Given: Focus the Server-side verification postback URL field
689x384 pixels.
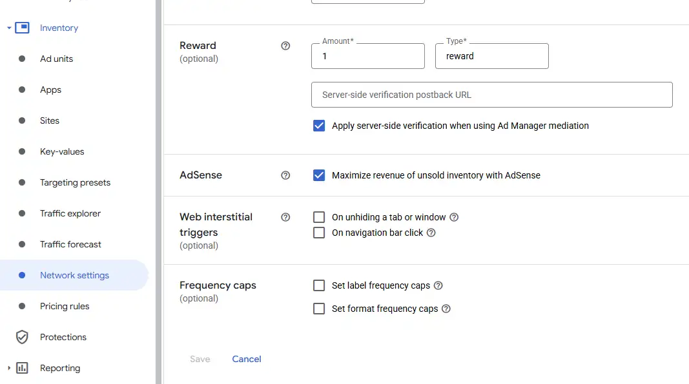Looking at the screenshot, I should tap(491, 95).
